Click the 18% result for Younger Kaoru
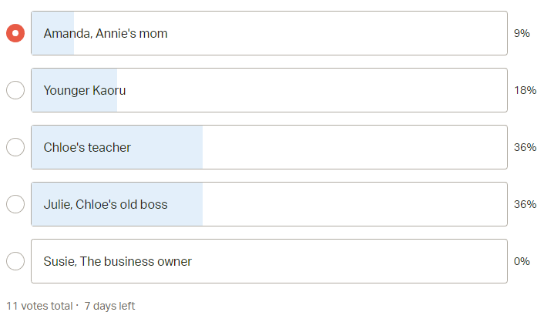This screenshot has height=322, width=544. (x=525, y=90)
